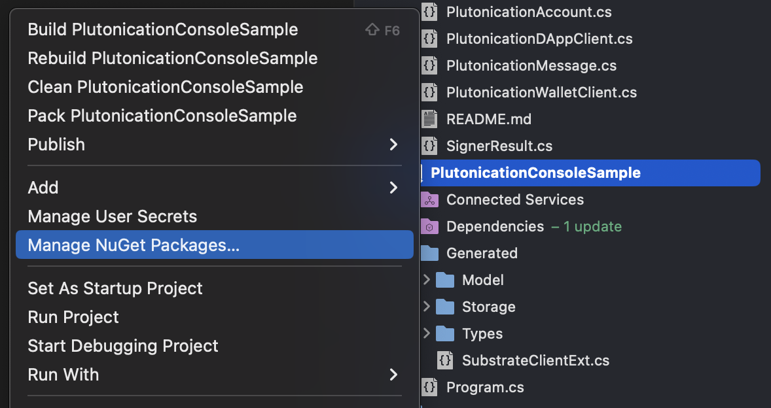The height and width of the screenshot is (408, 771).
Task: Choose Manage NuGet Packages from the menu
Action: 134,245
